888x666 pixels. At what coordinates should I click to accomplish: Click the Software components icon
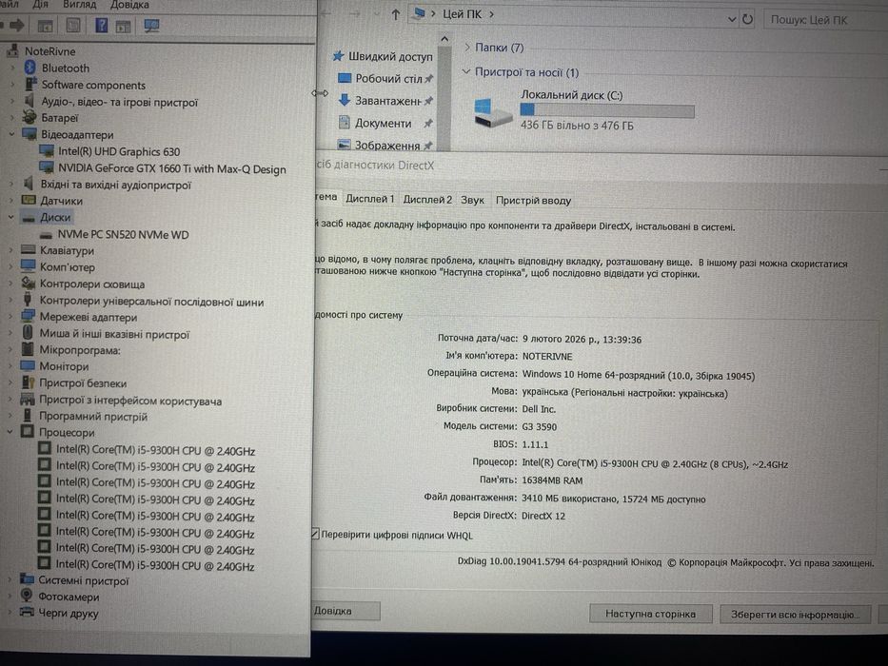click(31, 85)
